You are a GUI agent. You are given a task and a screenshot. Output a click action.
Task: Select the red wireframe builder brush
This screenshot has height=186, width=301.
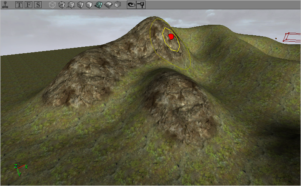click(x=292, y=37)
